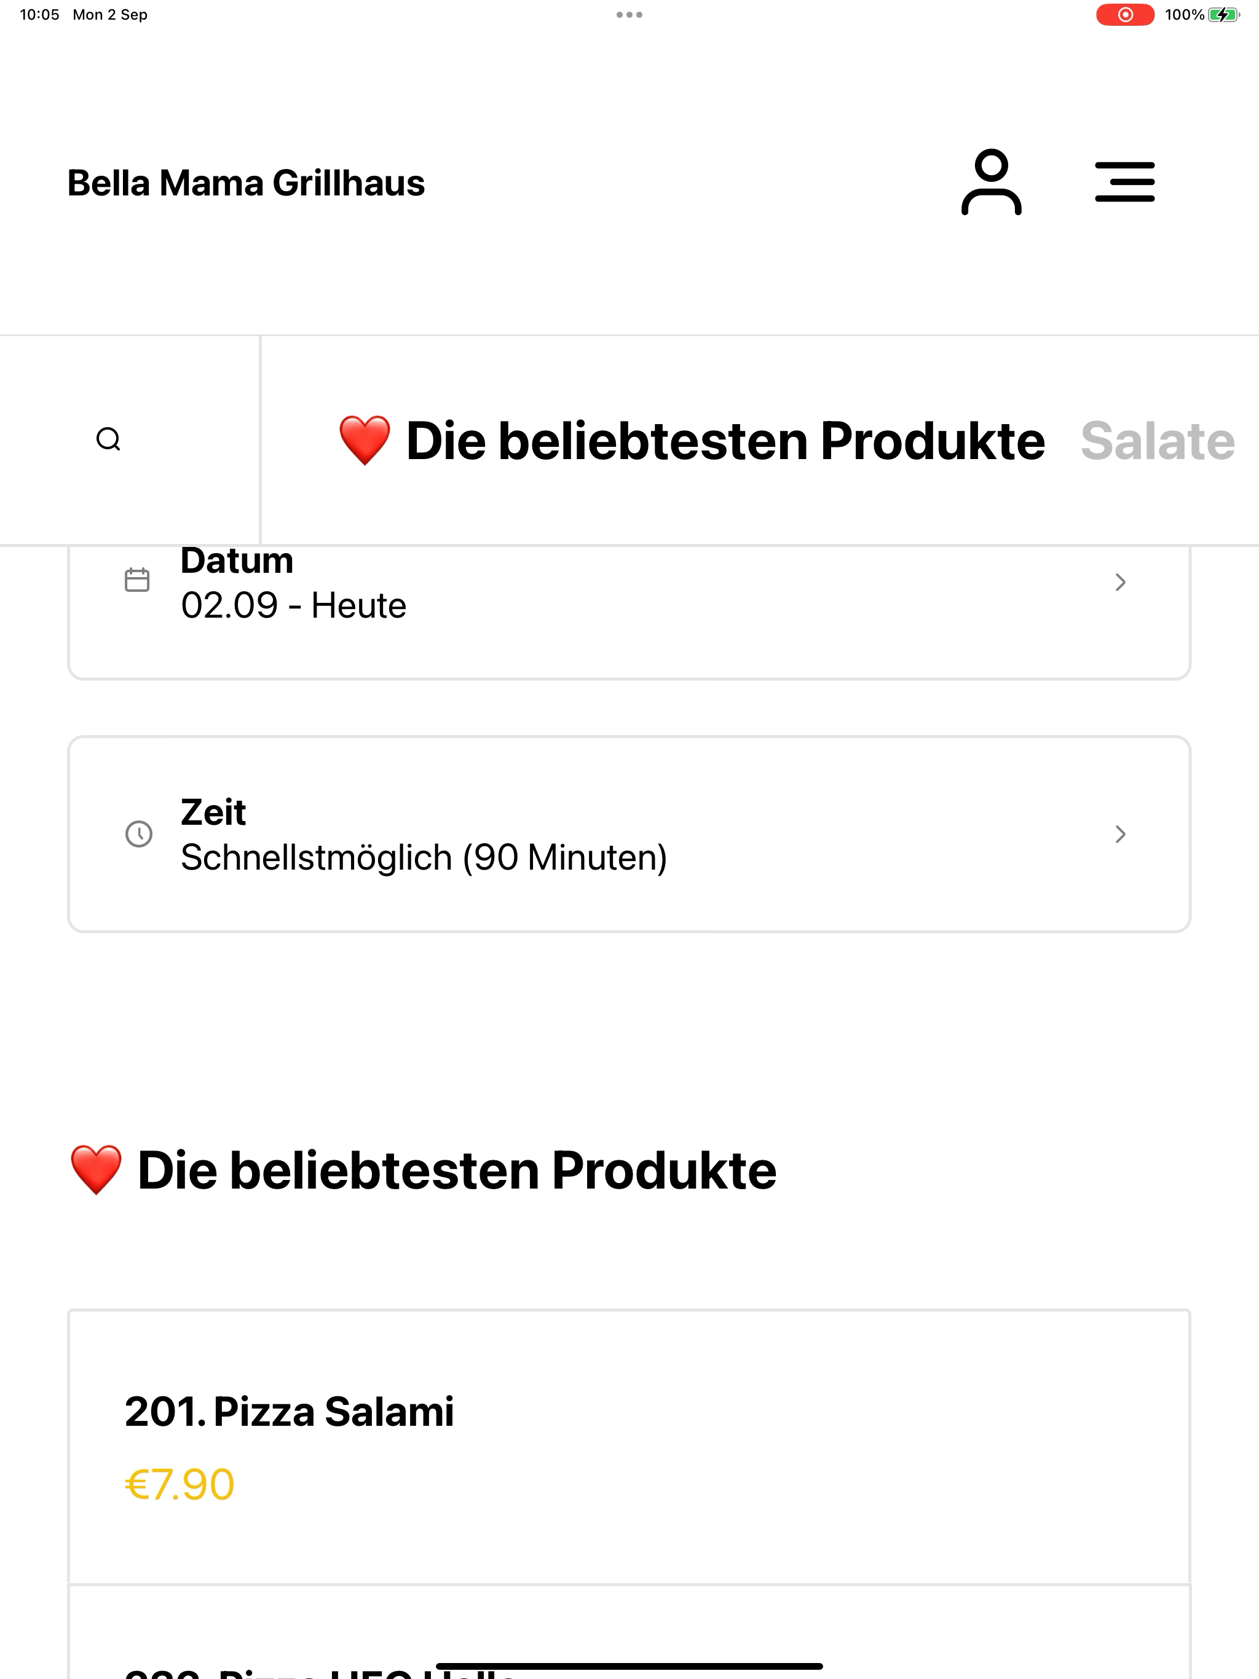Image resolution: width=1259 pixels, height=1679 pixels.
Task: Tap the €7.90 price of Pizza Salami
Action: click(x=180, y=1485)
